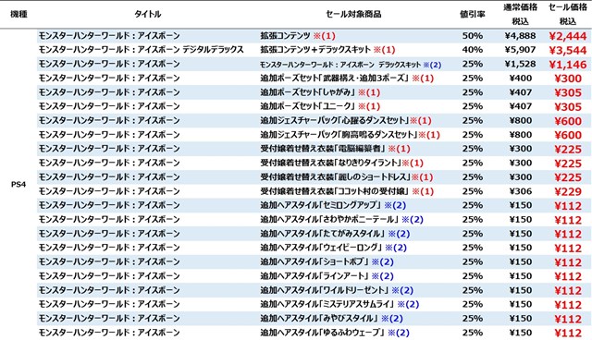
Task: Click the セール対象商品 column header
Action: (353, 15)
